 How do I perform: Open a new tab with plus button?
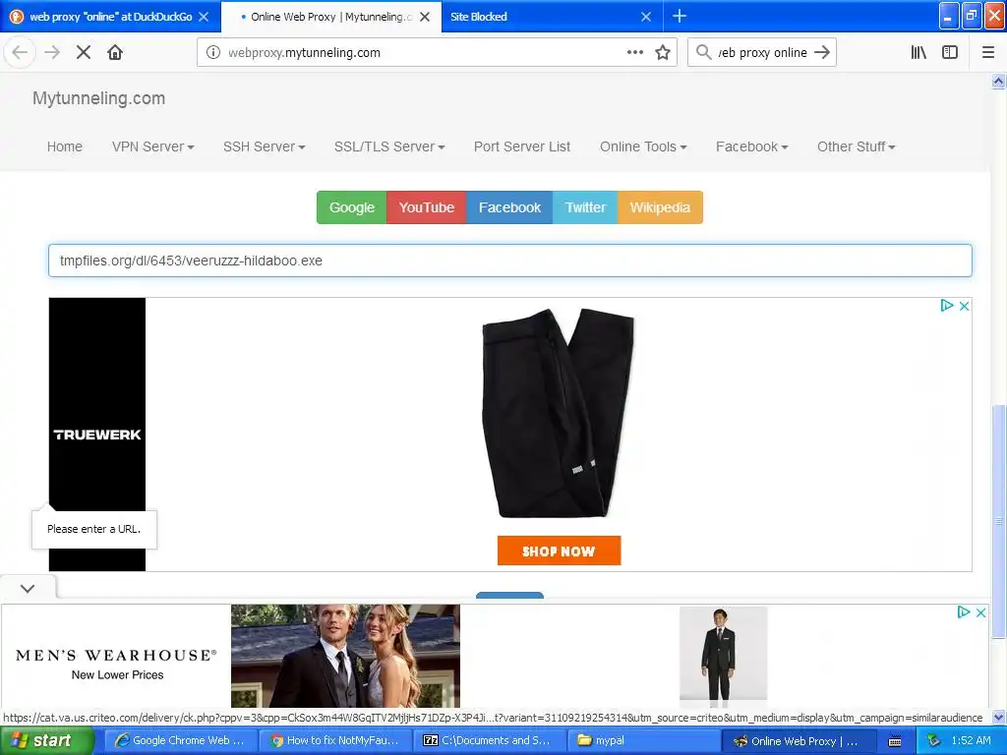[680, 16]
